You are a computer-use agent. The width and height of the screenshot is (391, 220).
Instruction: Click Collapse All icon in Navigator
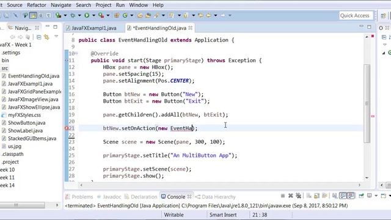pyautogui.click(x=39, y=37)
